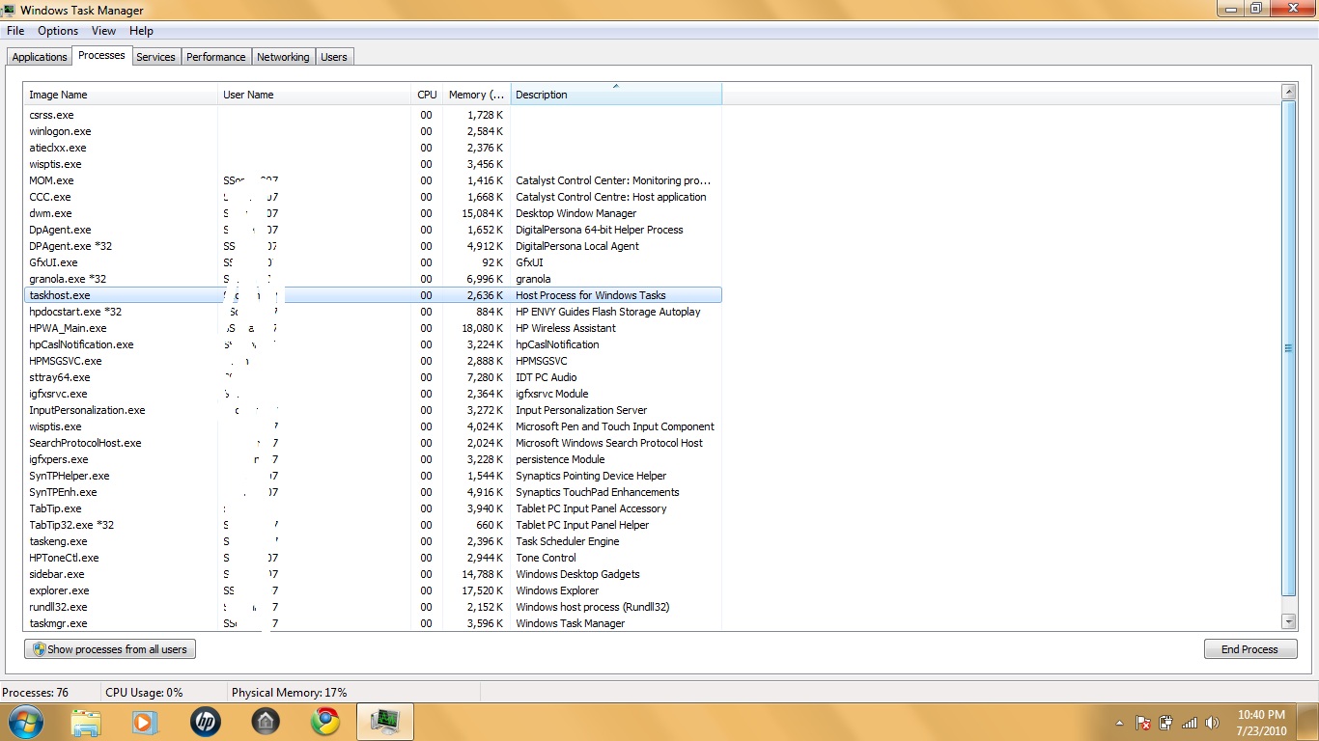Click the scrollbar down arrow

[x=1288, y=622]
